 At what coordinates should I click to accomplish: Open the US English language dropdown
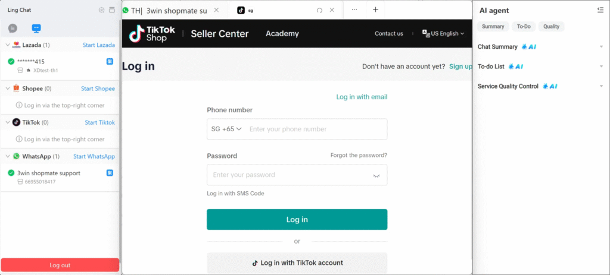tap(443, 34)
